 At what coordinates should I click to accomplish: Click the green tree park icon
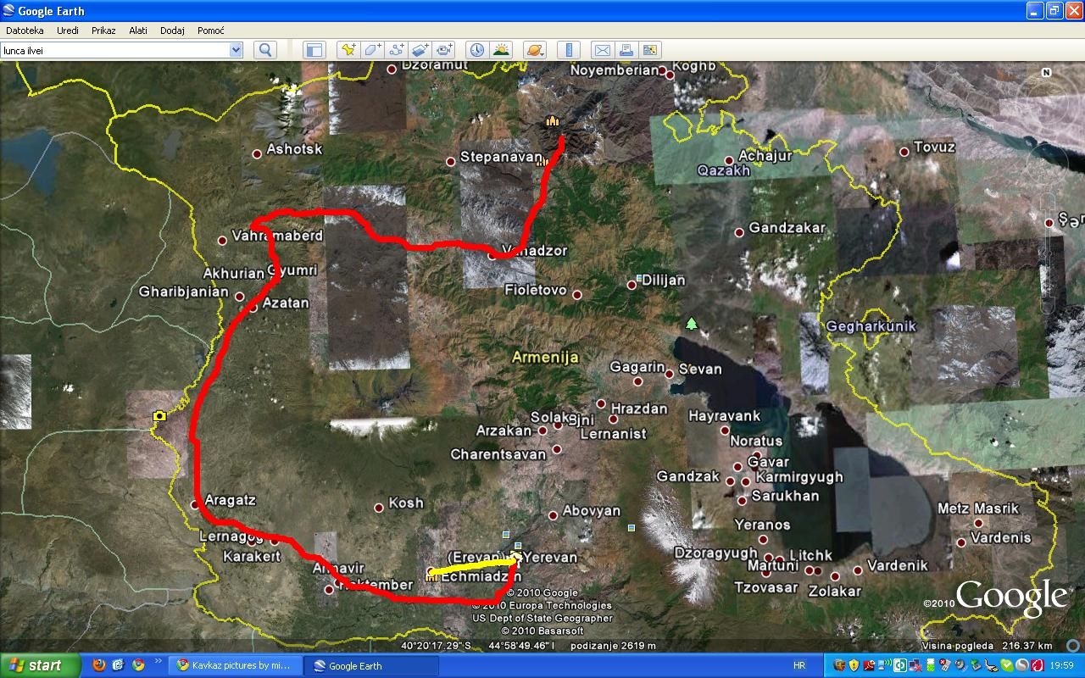[x=692, y=324]
